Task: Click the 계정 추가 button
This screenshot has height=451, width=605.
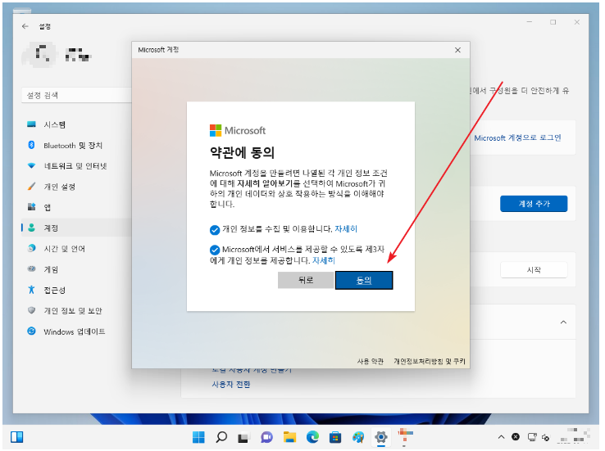Action: click(534, 204)
